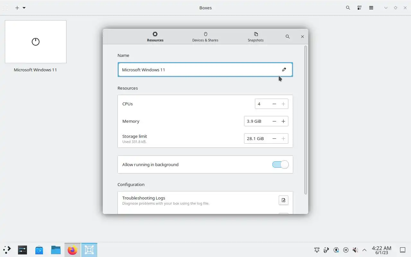
Task: Launch Discover software store from taskbar
Action: (39, 250)
